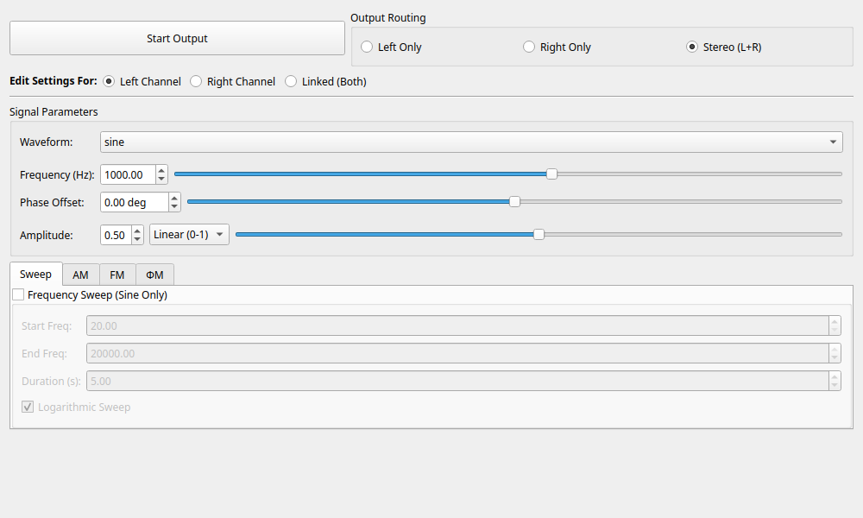Open the amplitude Linear (0-1) unit dropdown
This screenshot has height=518, width=863.
[189, 235]
